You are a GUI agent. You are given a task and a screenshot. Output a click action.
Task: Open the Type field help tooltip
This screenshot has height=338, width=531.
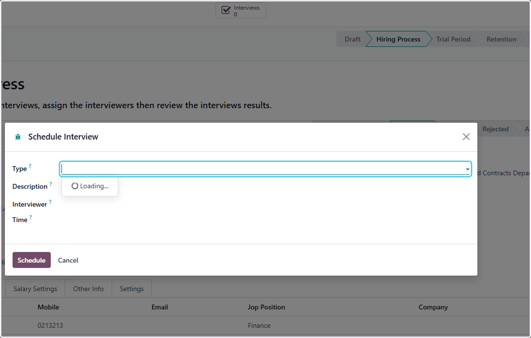click(x=30, y=166)
